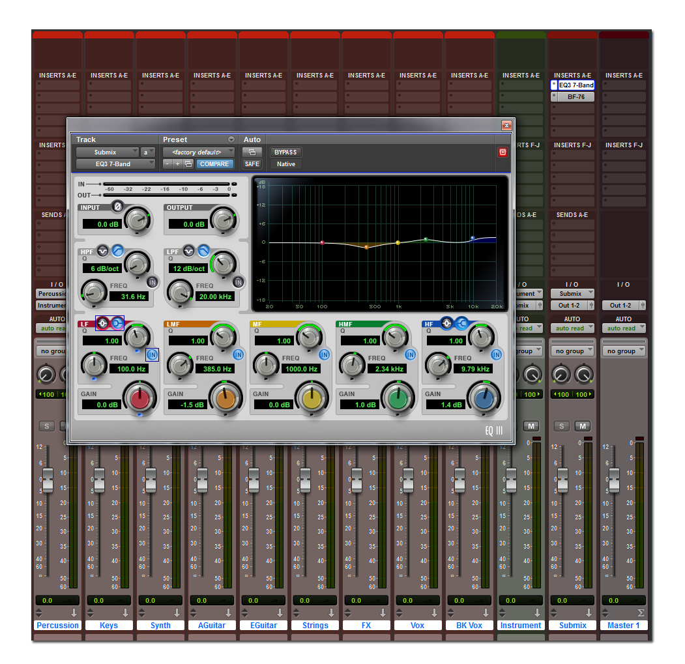
Task: Click the BYPASS button
Action: point(285,152)
